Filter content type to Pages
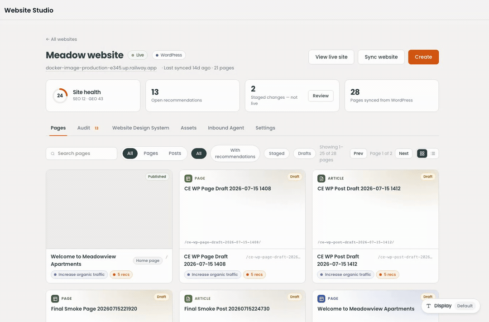489x322 pixels. (x=151, y=154)
